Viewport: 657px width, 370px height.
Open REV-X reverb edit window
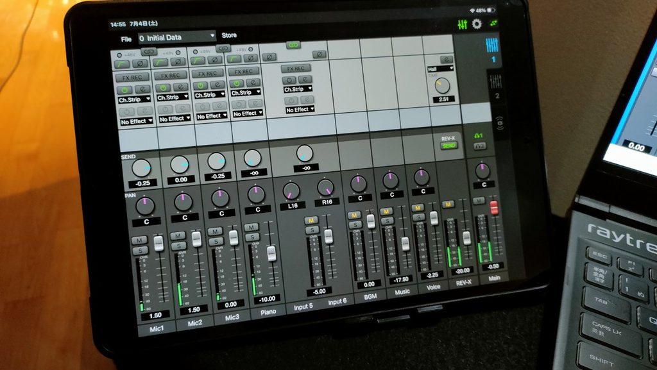pos(447,60)
